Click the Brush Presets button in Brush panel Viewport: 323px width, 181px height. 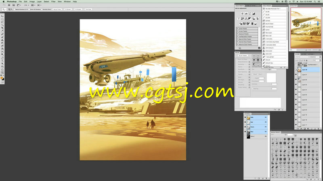pyautogui.click(x=243, y=56)
